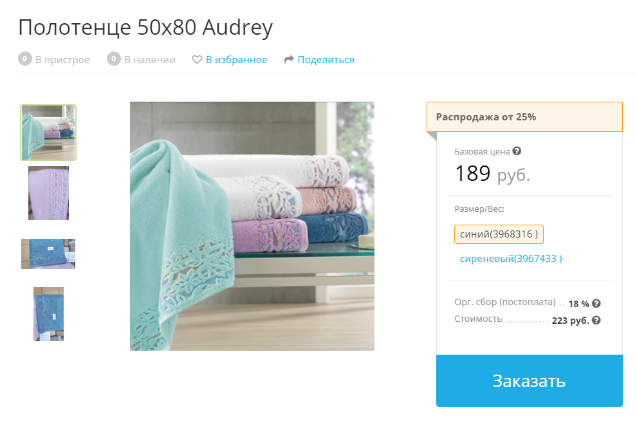Open the В пристрое section
The width and height of the screenshot is (637, 448).
coord(62,60)
